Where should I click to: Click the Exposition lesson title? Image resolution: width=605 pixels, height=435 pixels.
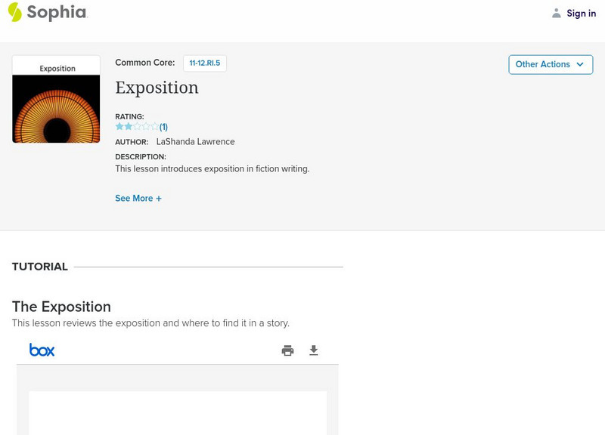coord(157,88)
